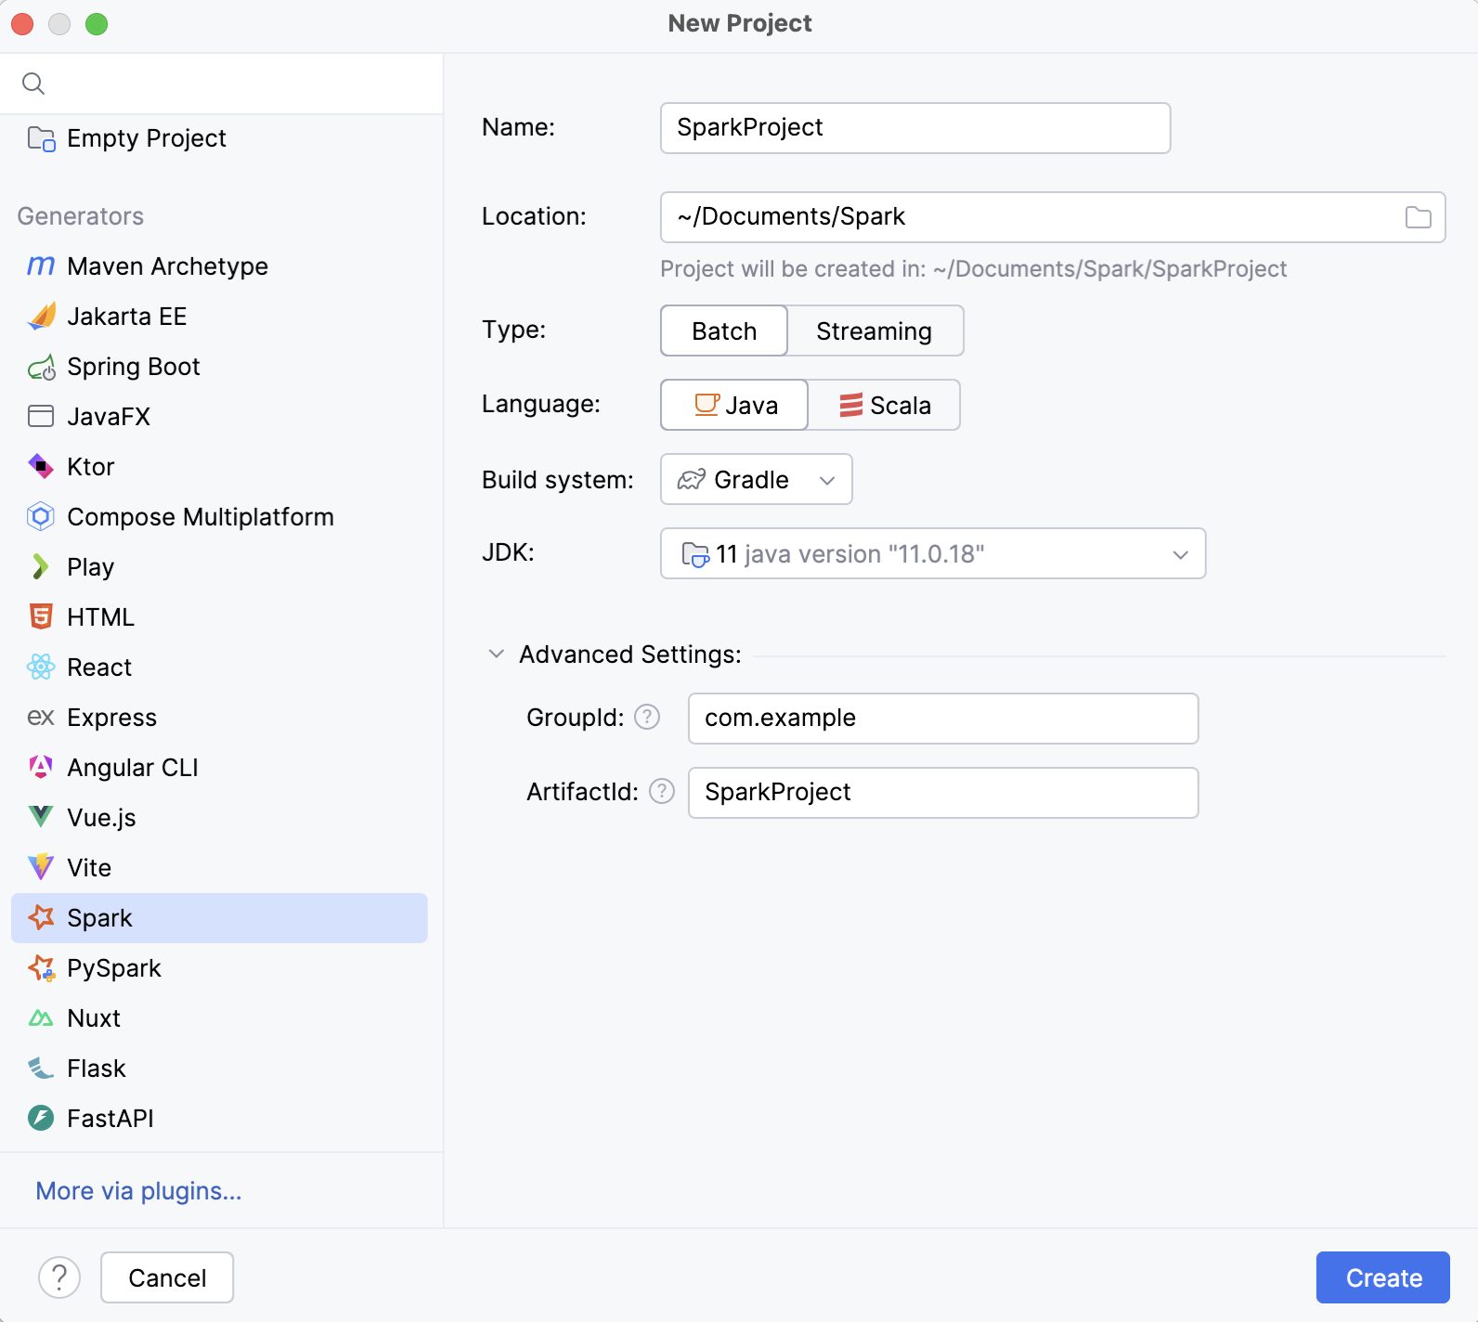Click the Create button
The height and width of the screenshot is (1322, 1478).
pos(1382,1277)
